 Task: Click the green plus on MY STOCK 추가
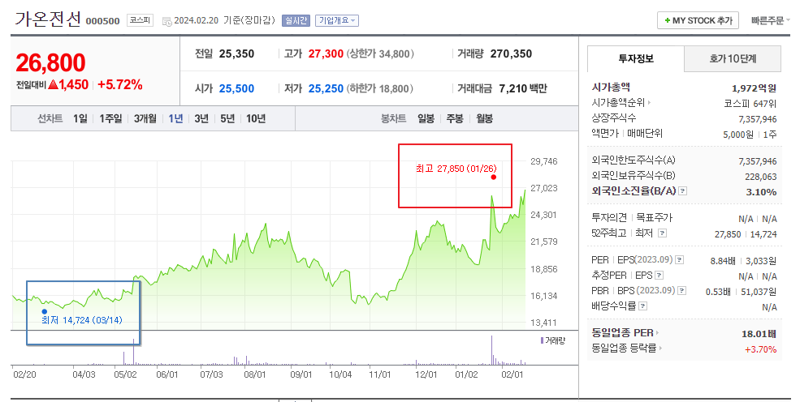click(x=668, y=21)
